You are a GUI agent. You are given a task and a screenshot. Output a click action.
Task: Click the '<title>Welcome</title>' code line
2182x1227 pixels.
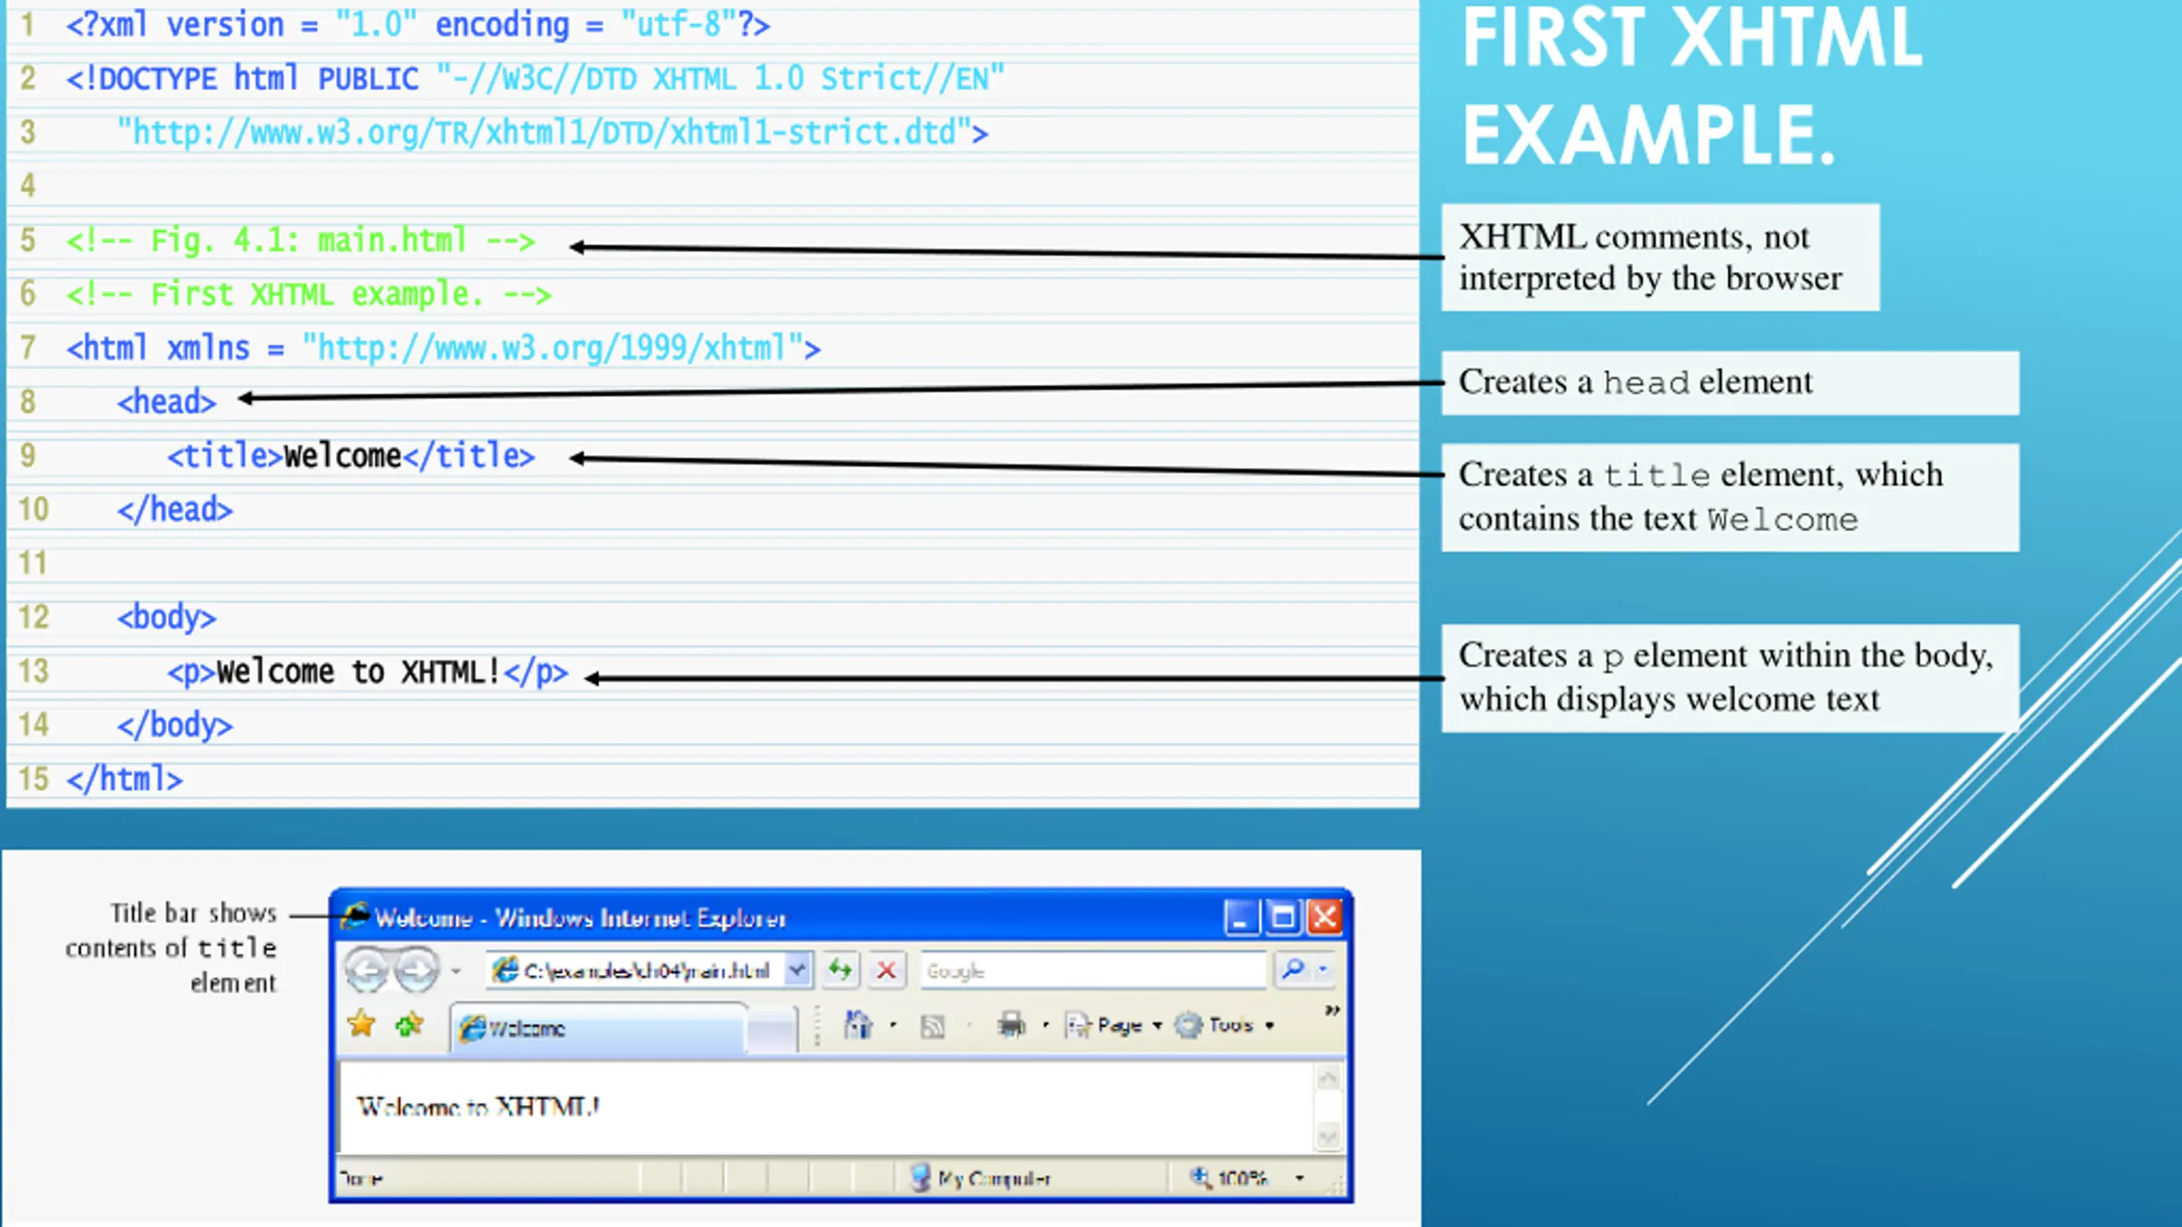coord(351,456)
